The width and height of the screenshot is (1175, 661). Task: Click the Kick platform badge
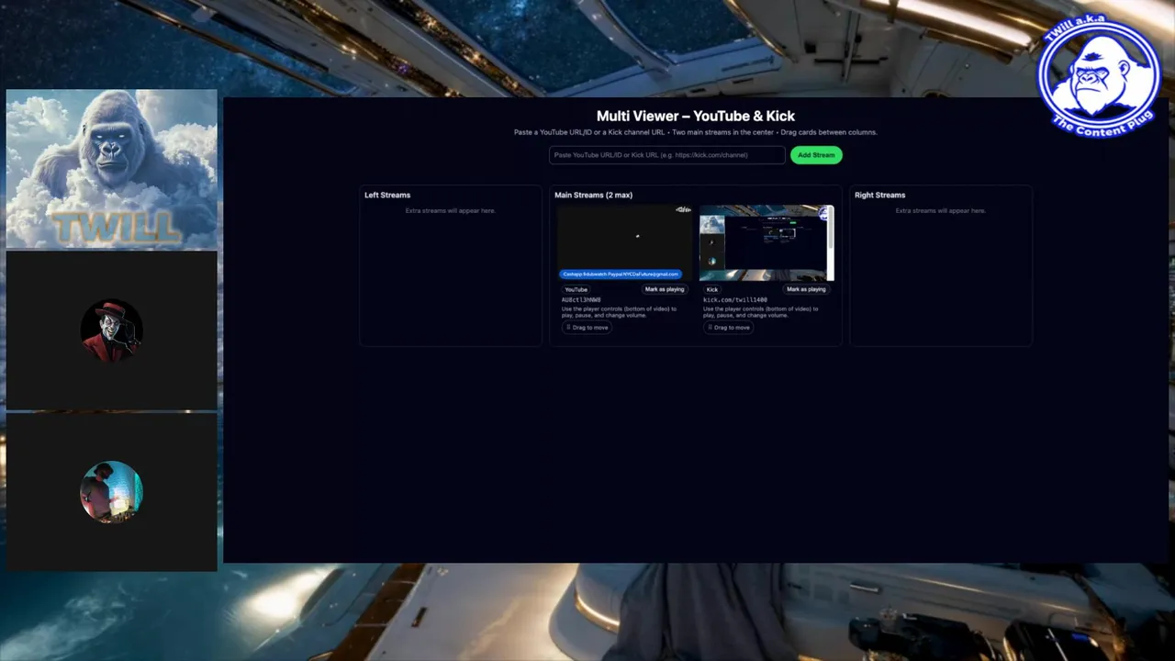712,289
